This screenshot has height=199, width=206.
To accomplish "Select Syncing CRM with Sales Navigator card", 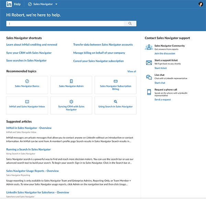I will click(x=71, y=105).
